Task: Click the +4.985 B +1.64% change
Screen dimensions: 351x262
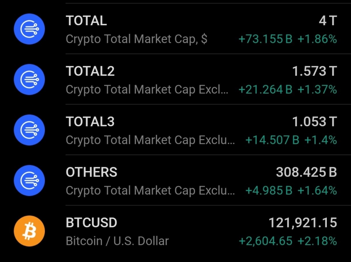Action: click(x=291, y=190)
